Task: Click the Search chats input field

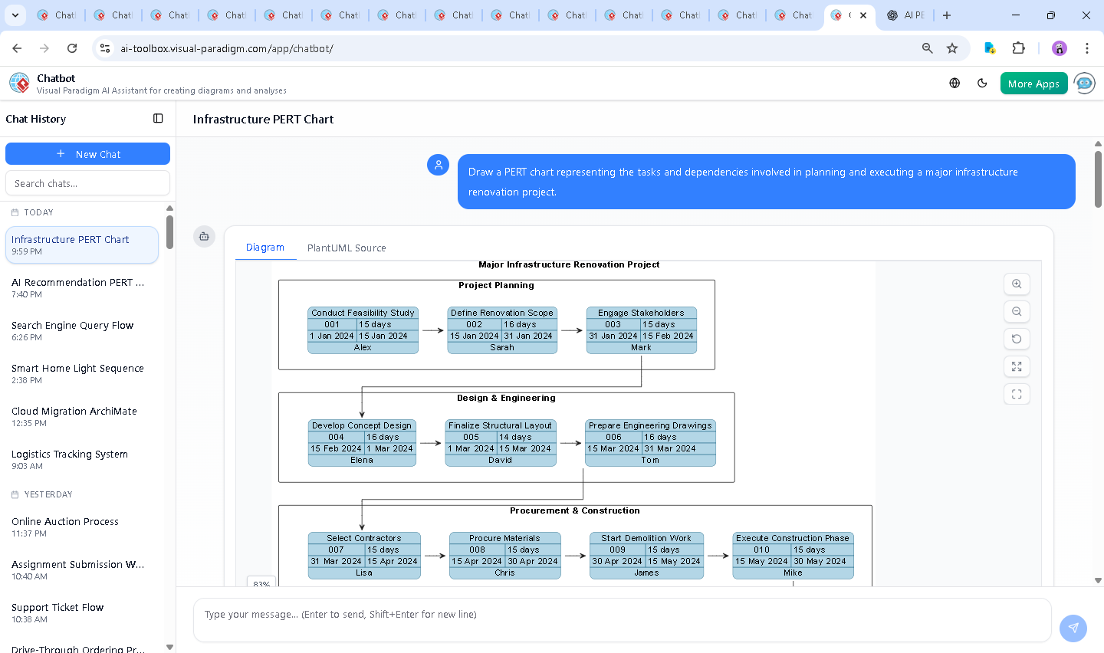Action: tap(87, 184)
